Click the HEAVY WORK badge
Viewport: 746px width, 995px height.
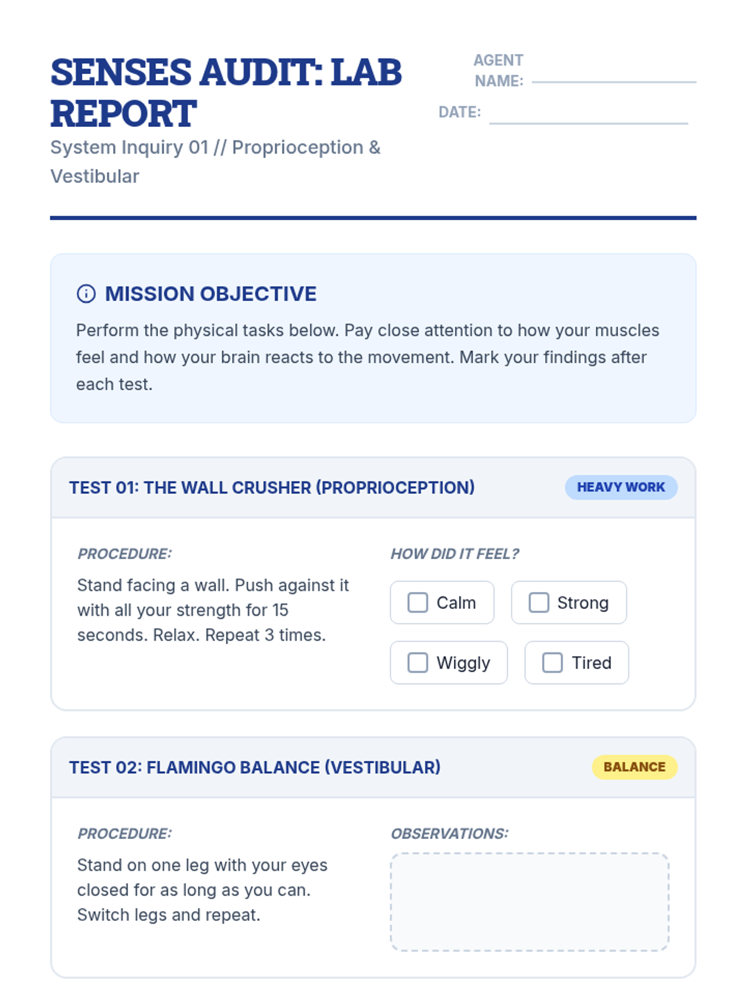(620, 488)
